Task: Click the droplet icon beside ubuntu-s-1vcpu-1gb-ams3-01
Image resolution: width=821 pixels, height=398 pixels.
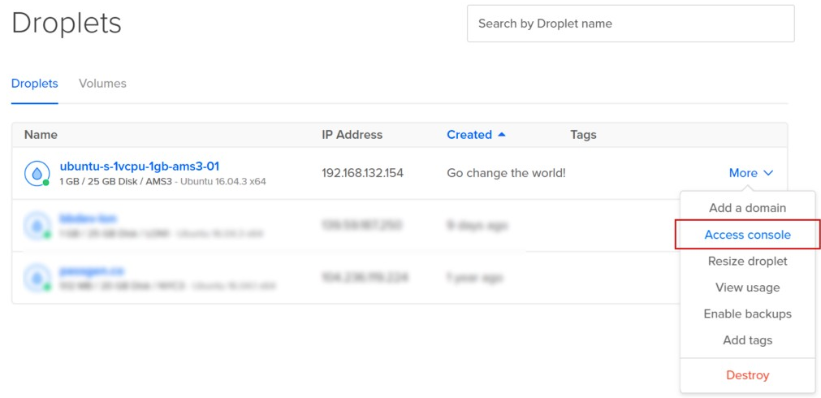Action: tap(37, 173)
